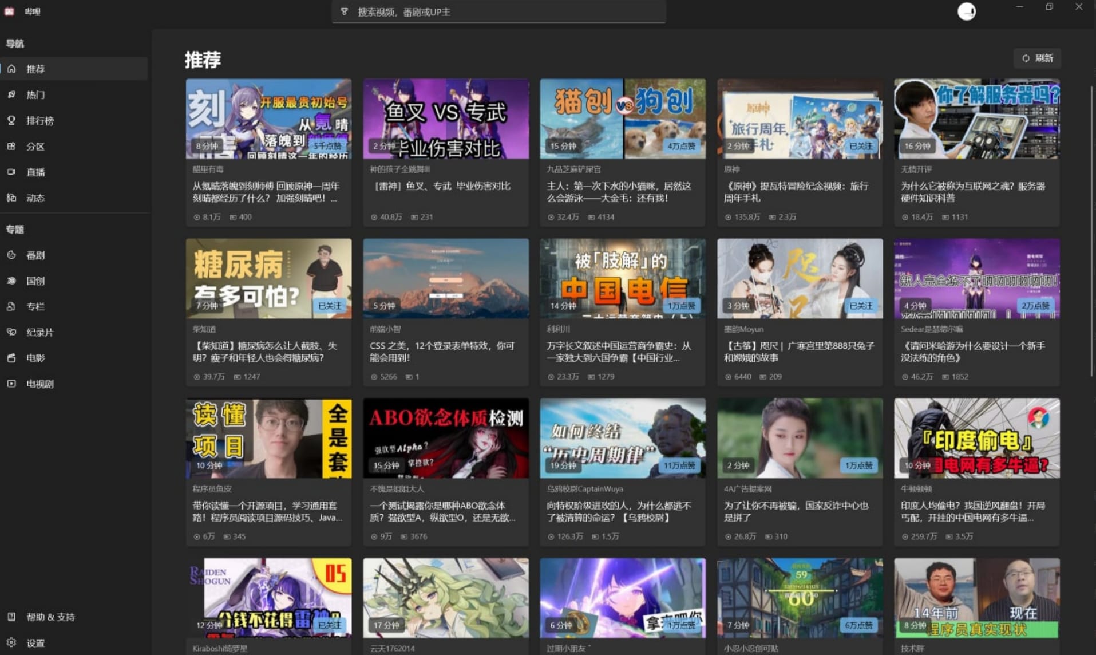The width and height of the screenshot is (1096, 655).
Task: Click title 《请问米哈游为什么要设计一个新手没法练的角色》
Action: point(973,352)
